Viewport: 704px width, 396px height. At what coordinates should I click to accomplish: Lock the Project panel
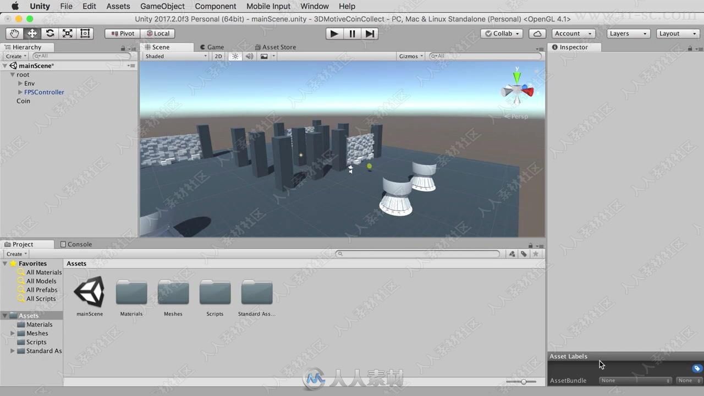pyautogui.click(x=530, y=246)
